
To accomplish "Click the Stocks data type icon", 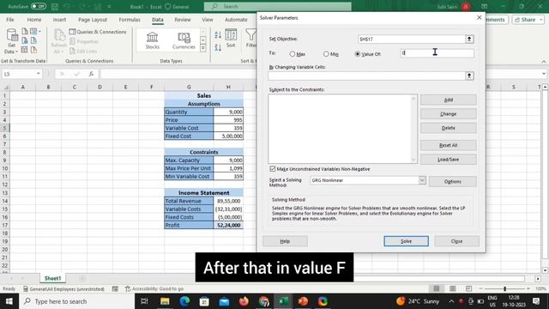I will pyautogui.click(x=152, y=37).
